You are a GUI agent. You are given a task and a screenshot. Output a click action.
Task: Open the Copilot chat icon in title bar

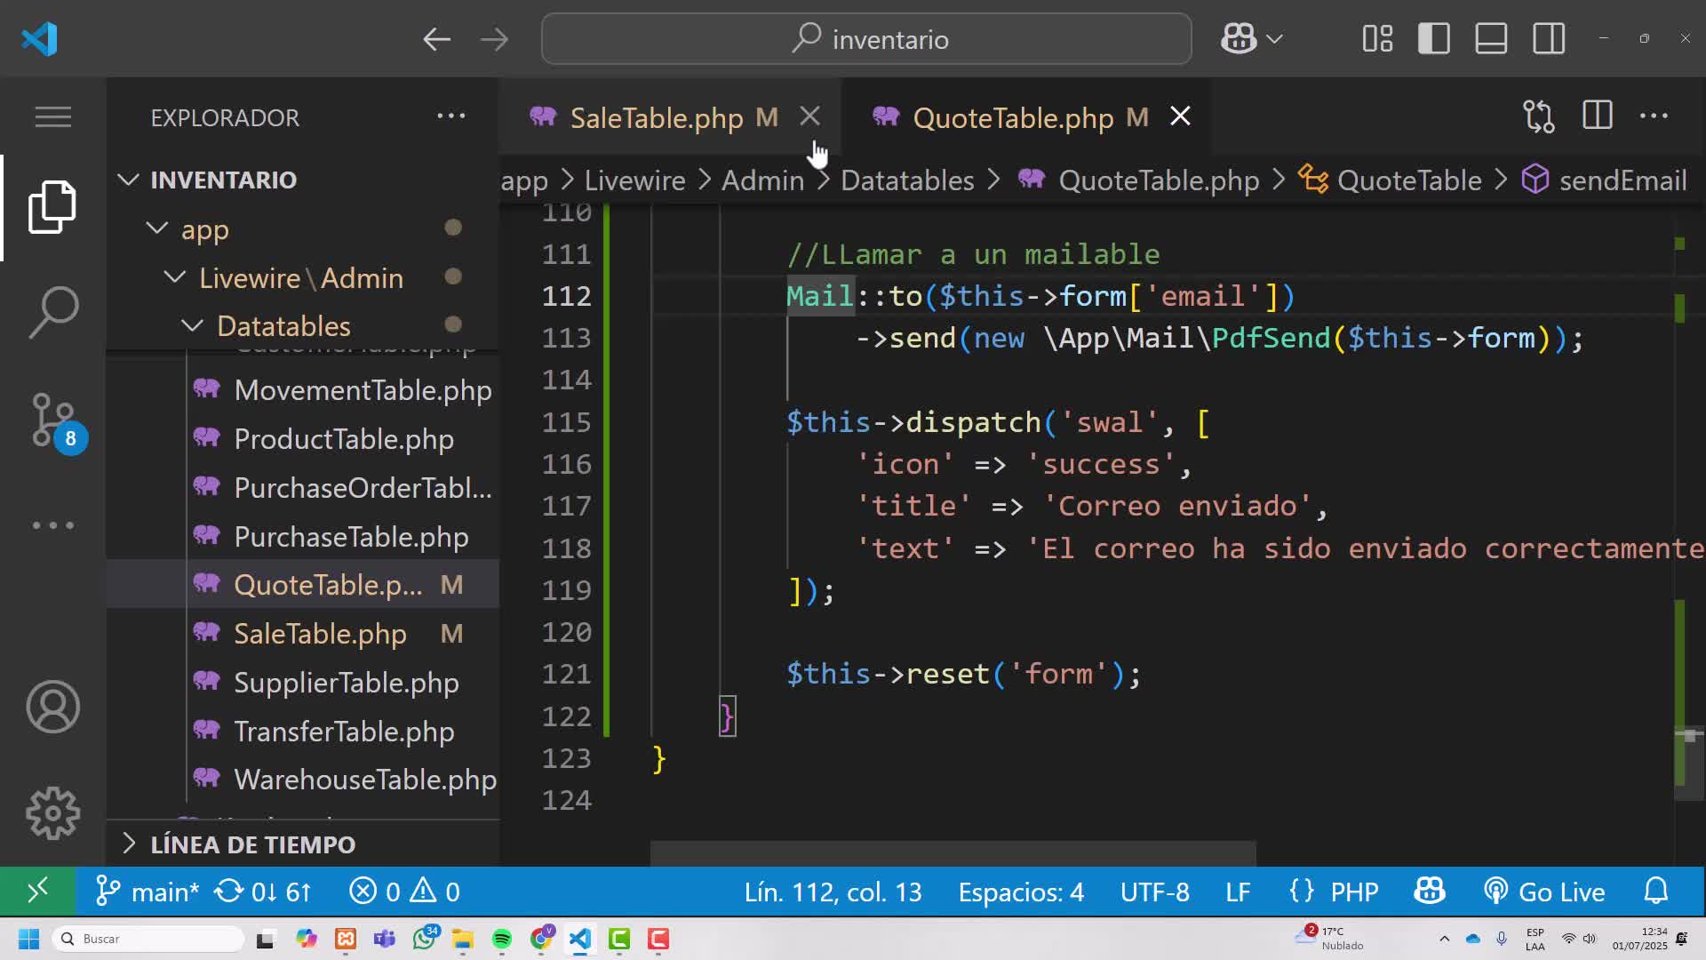pos(1239,39)
